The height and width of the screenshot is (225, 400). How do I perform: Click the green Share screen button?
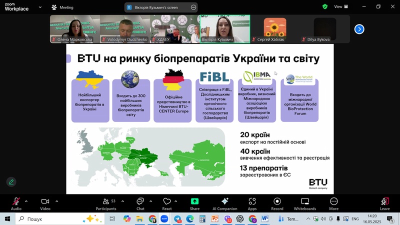point(194,203)
